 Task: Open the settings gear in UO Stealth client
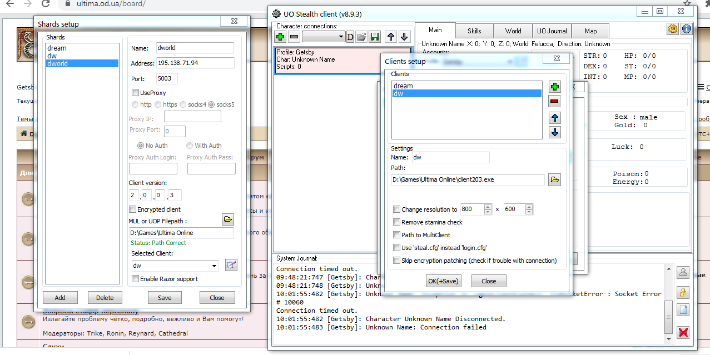pos(673,29)
